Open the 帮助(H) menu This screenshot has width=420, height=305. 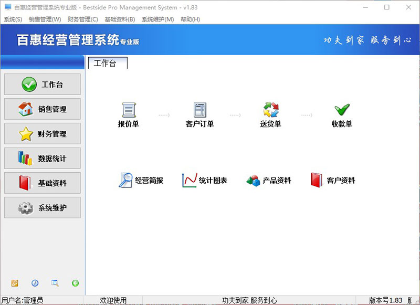tap(190, 19)
